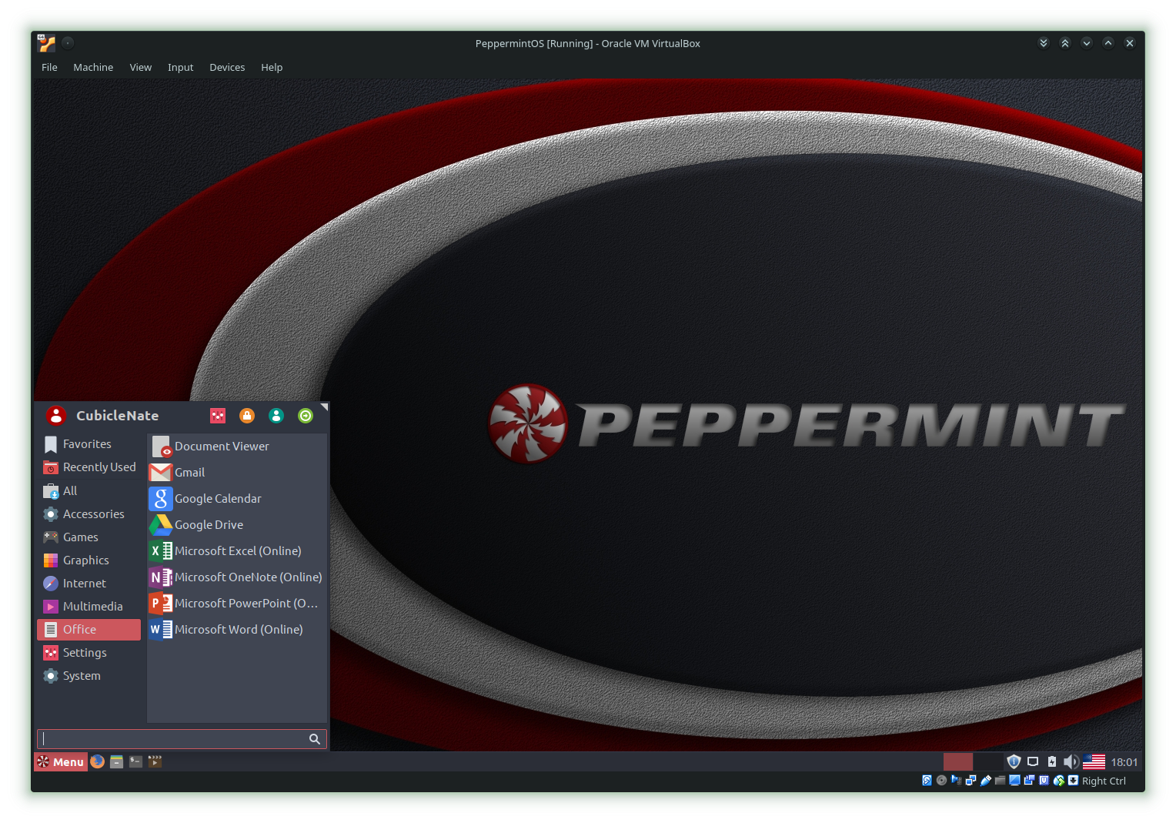The height and width of the screenshot is (823, 1176).
Task: Open Document Viewer
Action: tap(222, 446)
